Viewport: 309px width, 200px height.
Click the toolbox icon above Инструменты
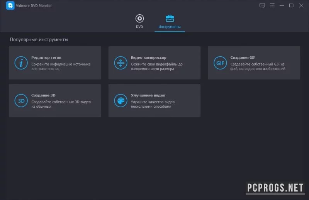tap(170, 18)
